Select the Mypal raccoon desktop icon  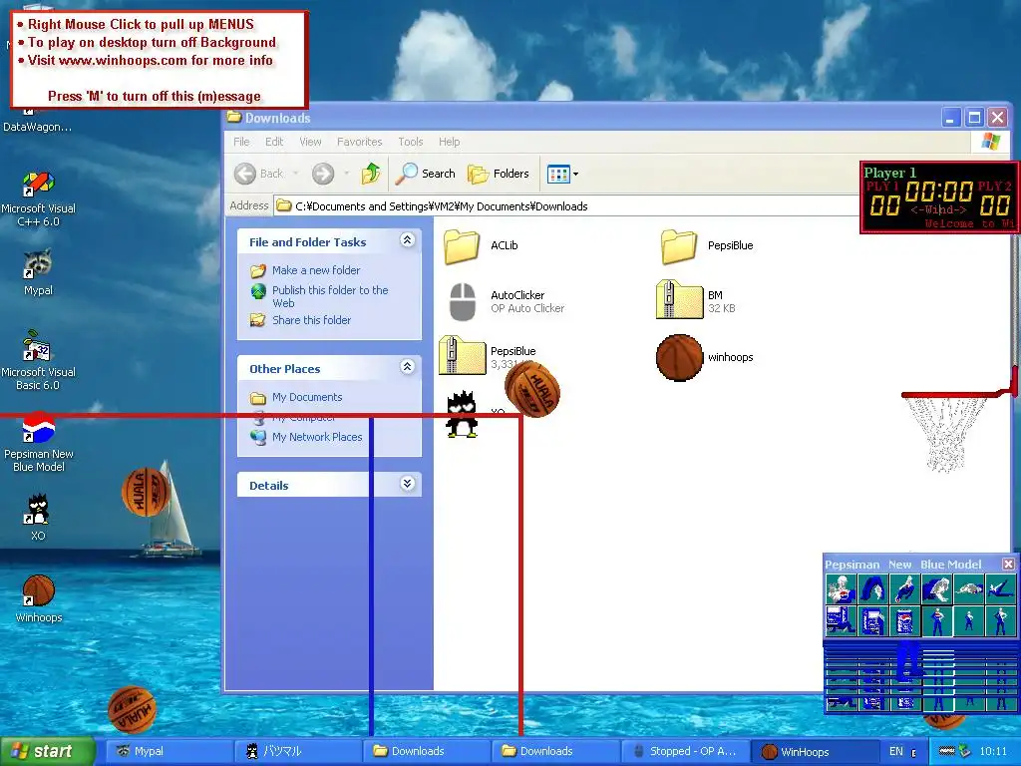point(39,272)
